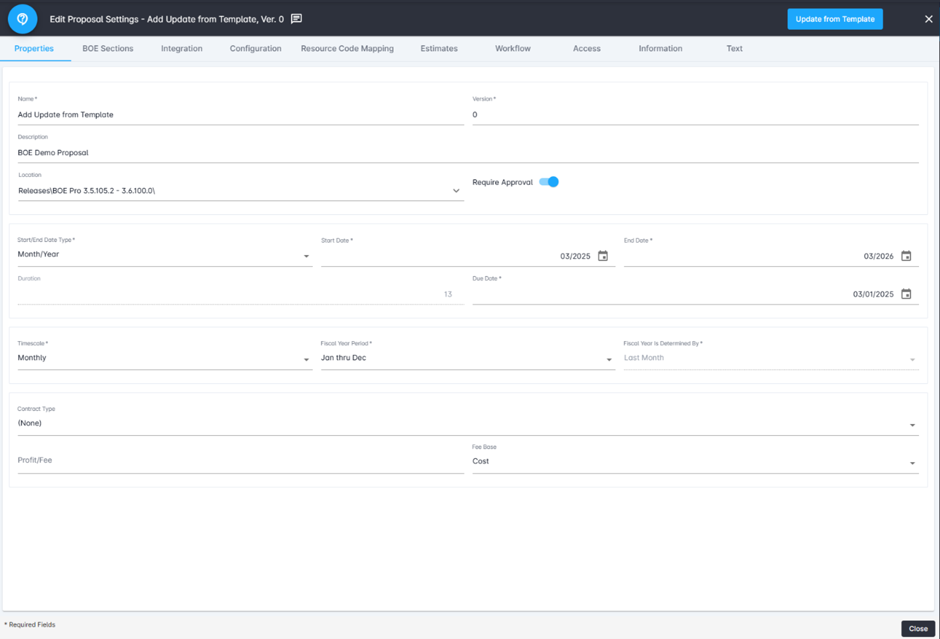Open the Fee Base dropdown
The height and width of the screenshot is (639, 940).
[912, 463]
